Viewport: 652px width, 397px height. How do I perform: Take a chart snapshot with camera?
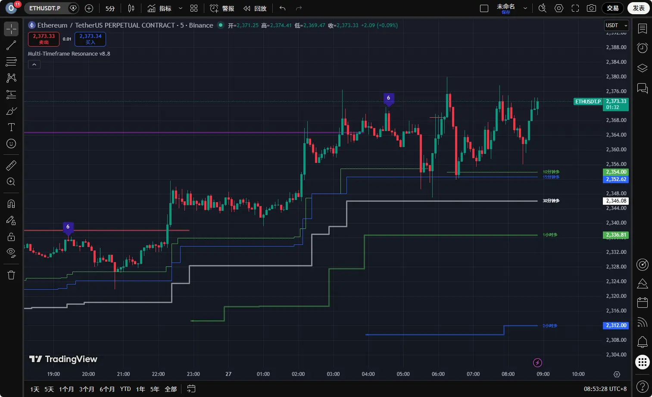click(592, 8)
